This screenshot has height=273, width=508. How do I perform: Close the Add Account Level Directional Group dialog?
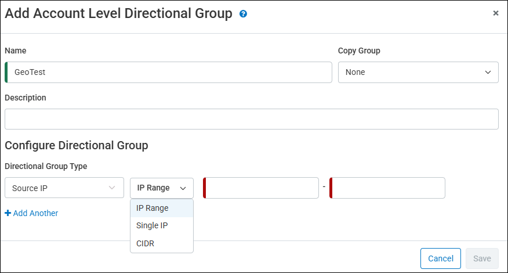click(495, 13)
